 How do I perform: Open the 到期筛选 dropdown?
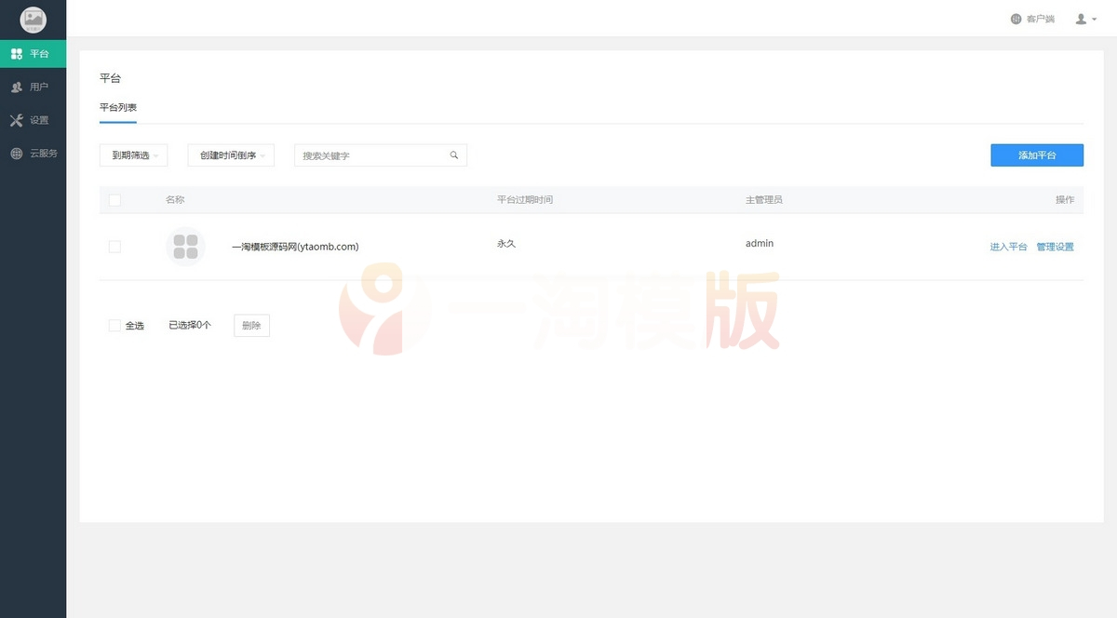[x=133, y=154]
